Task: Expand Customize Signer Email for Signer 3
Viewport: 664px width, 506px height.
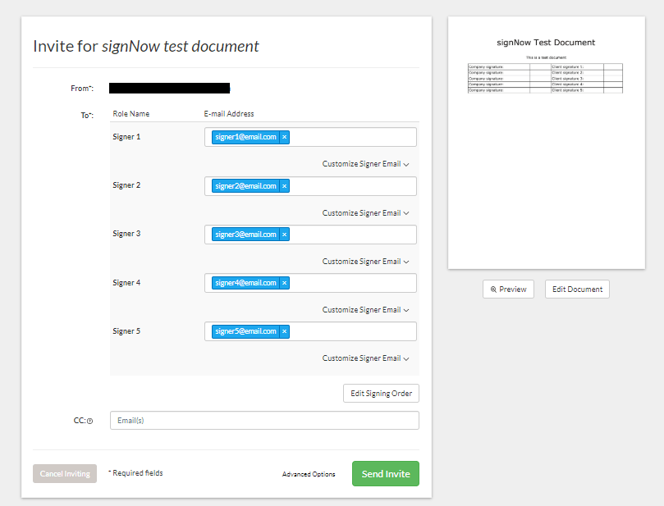Action: coord(365,262)
